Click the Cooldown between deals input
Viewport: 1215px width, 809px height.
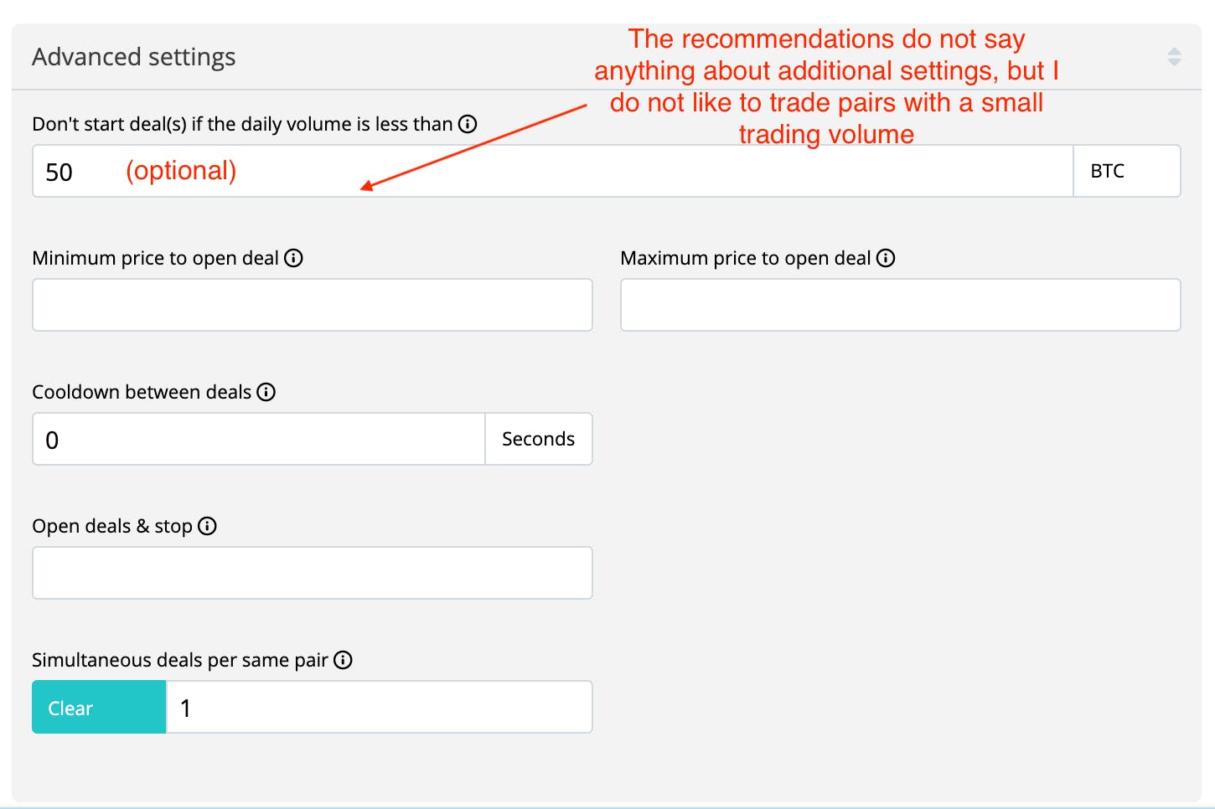click(258, 439)
